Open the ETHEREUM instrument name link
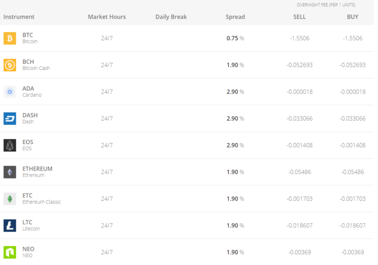 click(x=37, y=169)
